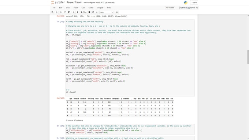Viewport: 249px width, 140px height.
Task: Open the File menu
Action: [x=54, y=8]
